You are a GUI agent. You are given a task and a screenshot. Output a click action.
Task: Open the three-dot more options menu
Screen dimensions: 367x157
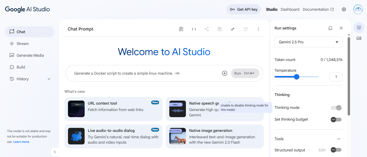[258, 29]
